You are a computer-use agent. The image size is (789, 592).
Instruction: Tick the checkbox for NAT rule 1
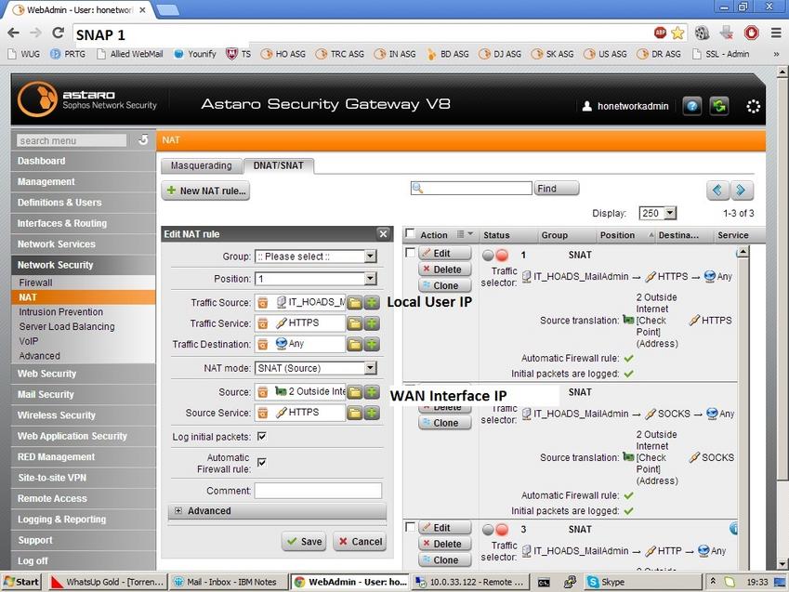[x=410, y=252]
